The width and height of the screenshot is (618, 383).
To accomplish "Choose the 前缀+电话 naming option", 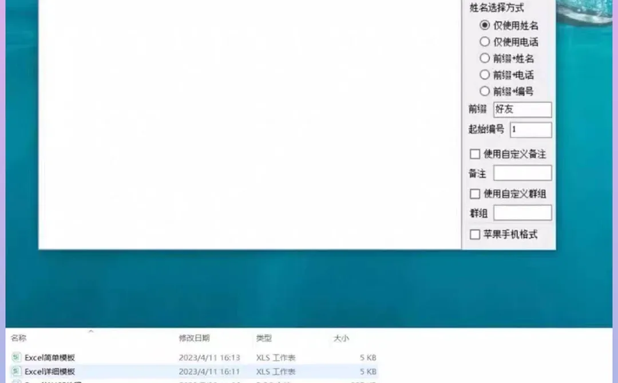I will 485,74.
